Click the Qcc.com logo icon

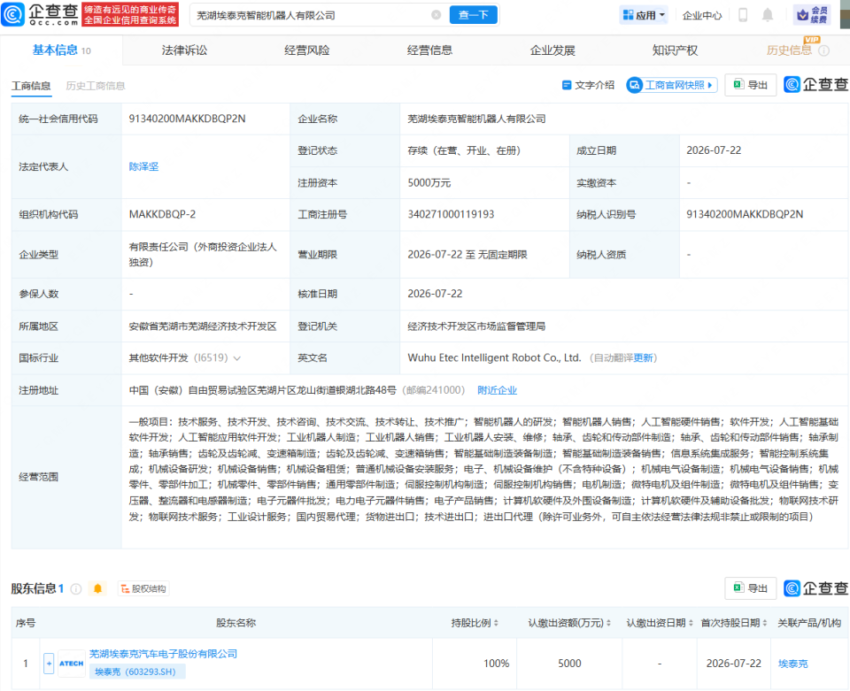[x=13, y=15]
